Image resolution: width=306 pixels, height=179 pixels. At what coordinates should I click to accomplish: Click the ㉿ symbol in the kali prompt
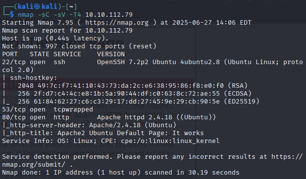[x=37, y=7]
